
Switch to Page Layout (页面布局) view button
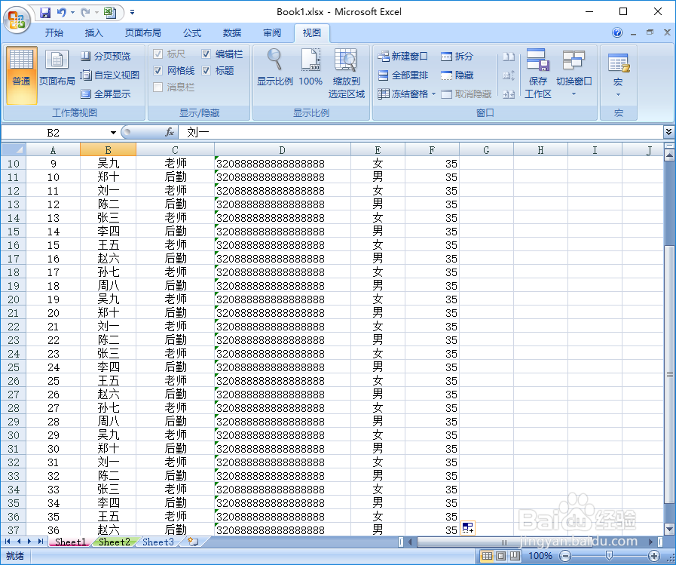tap(57, 69)
